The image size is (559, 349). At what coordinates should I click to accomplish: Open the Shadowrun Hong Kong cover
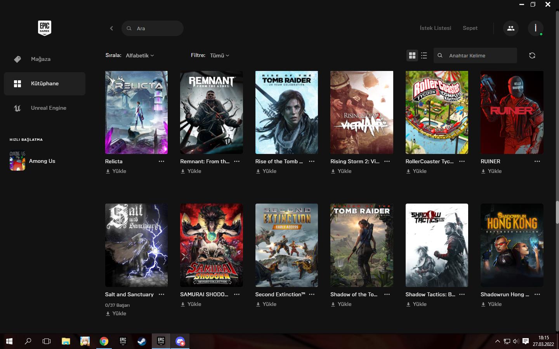click(512, 245)
